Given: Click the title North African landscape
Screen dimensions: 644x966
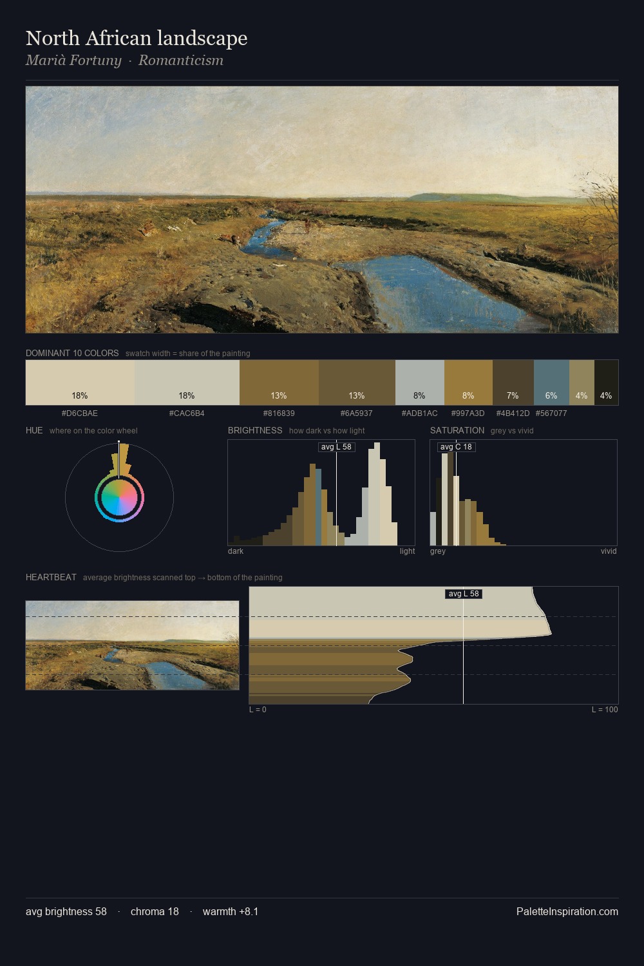Looking at the screenshot, I should tap(137, 38).
